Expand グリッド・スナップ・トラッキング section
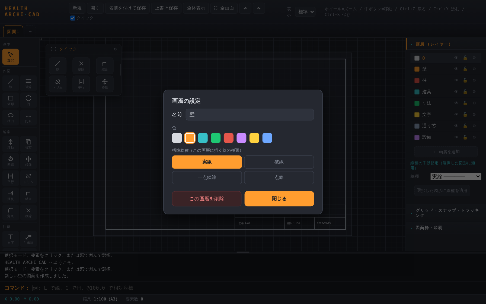The width and height of the screenshot is (486, 304). [x=446, y=213]
